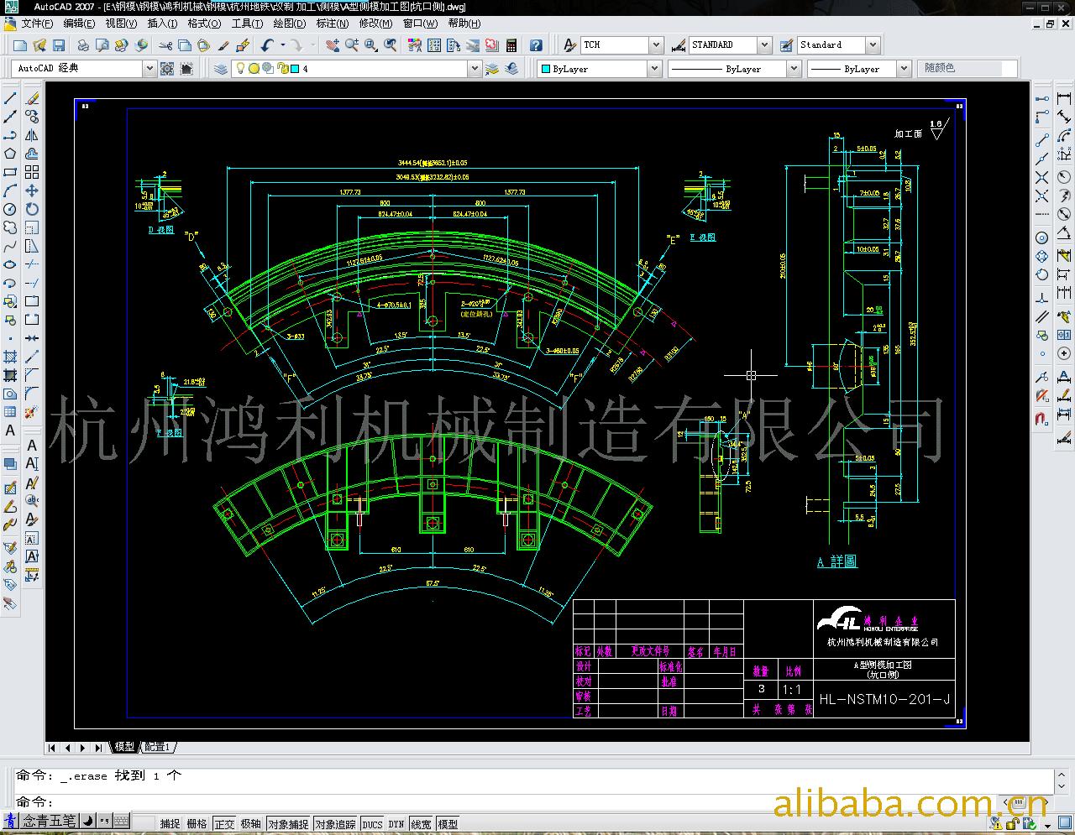Expand the layer list dropdown showing layer 4

click(x=475, y=69)
